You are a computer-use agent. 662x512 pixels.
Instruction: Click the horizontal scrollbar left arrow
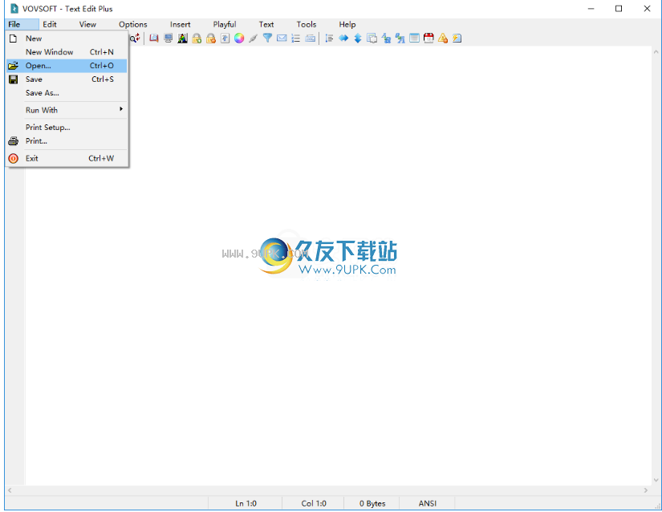10,490
